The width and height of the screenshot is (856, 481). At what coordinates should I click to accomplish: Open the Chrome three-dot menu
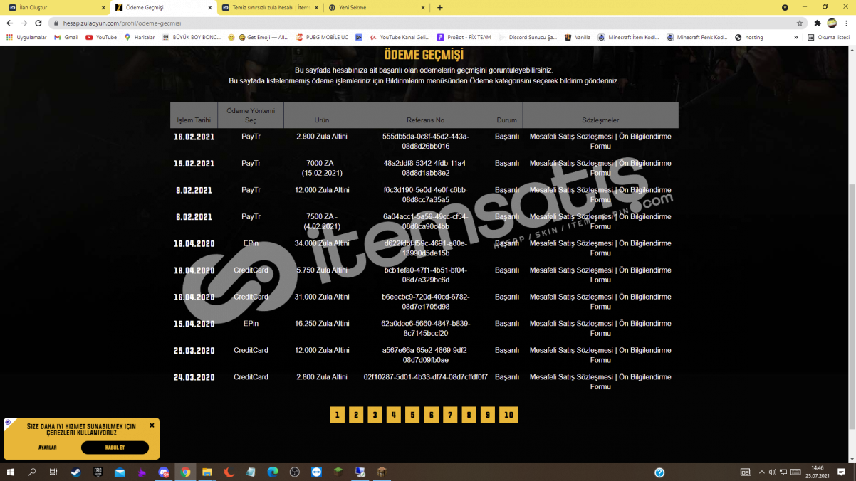pos(846,23)
